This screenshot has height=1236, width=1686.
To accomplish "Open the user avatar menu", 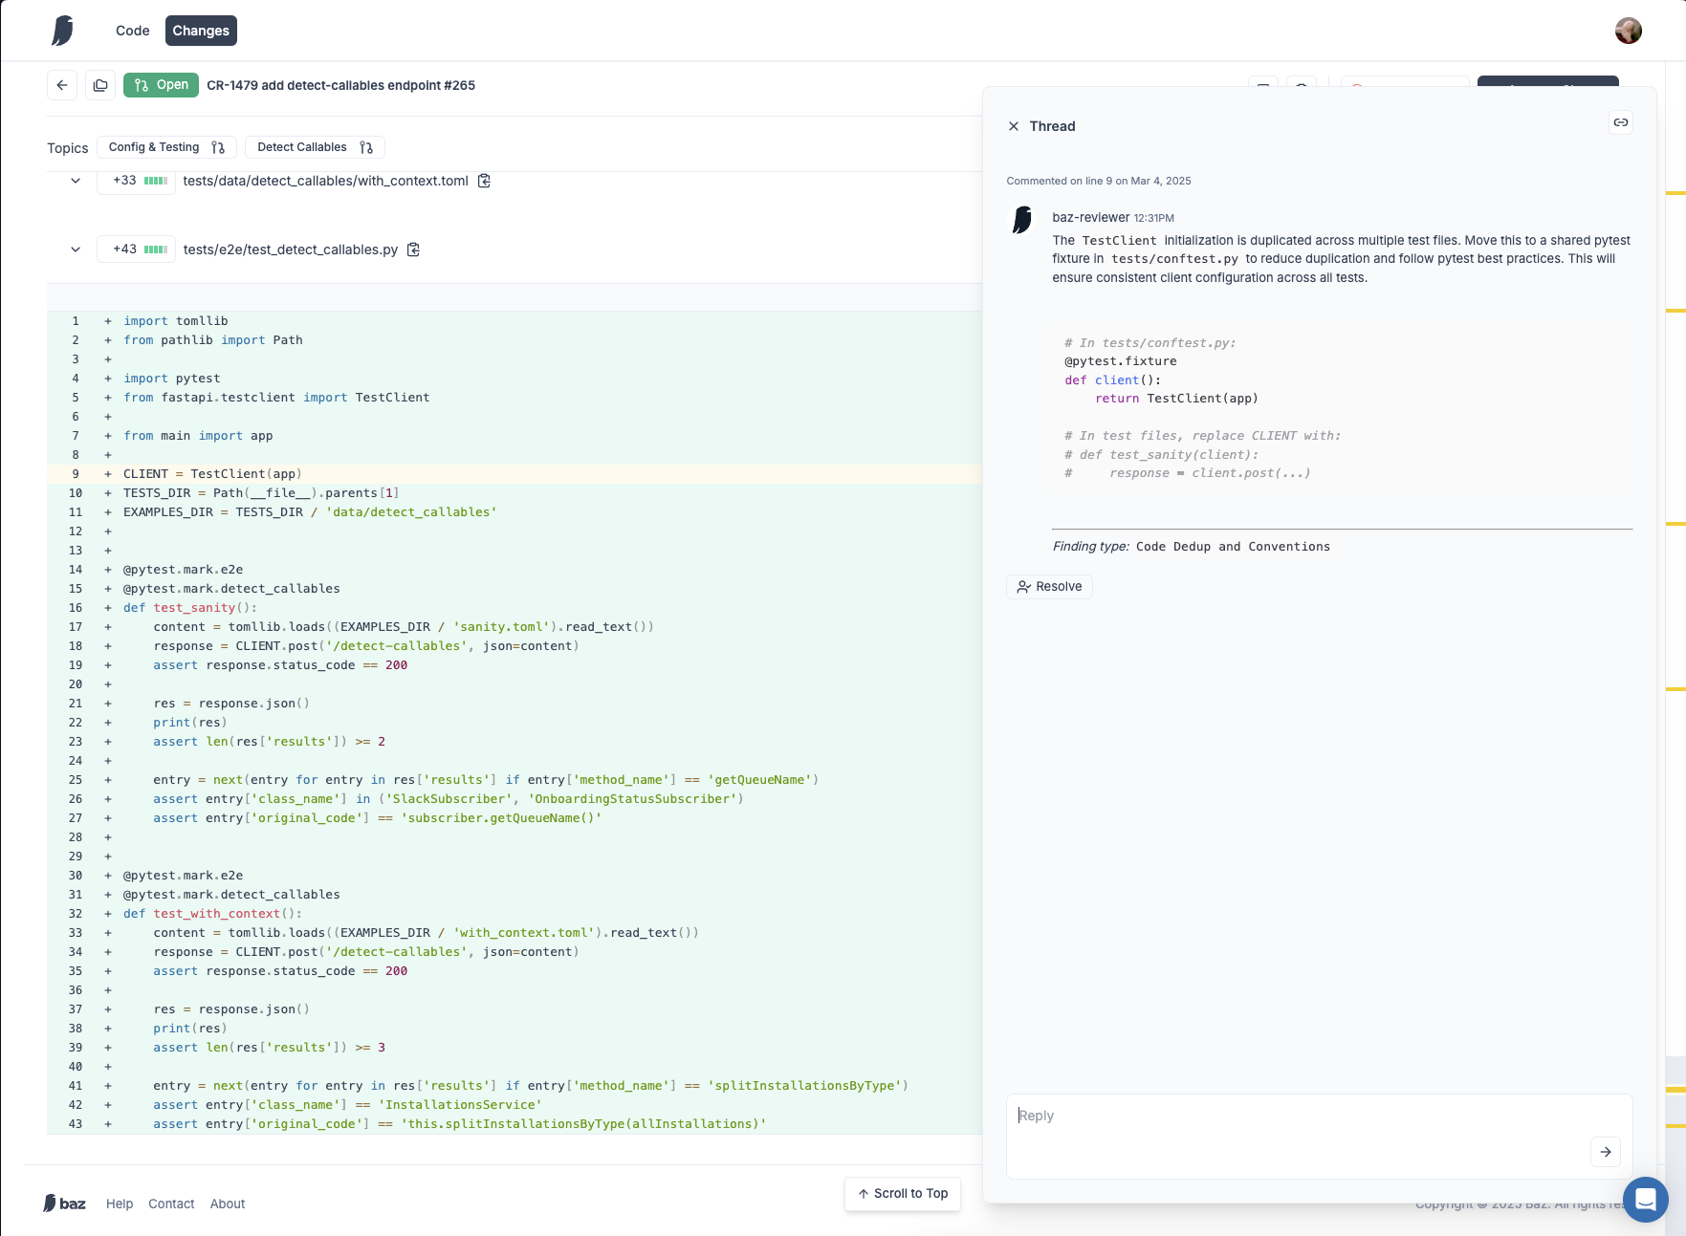I will [1629, 31].
